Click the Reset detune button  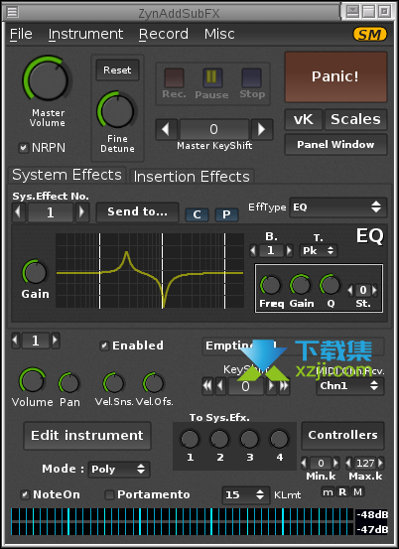(117, 70)
